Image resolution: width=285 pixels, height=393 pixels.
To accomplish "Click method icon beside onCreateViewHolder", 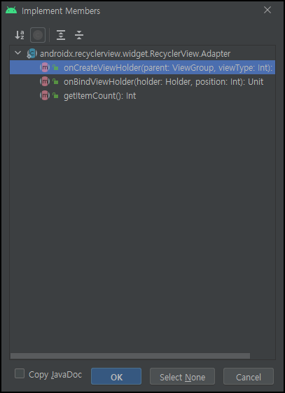I will pos(45,67).
